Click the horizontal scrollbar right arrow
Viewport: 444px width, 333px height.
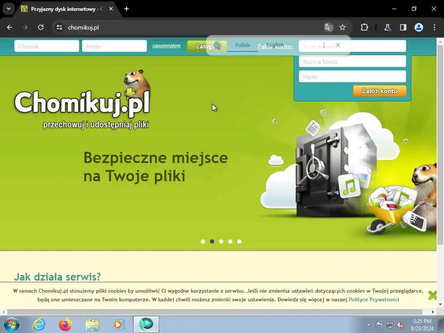coord(433,312)
